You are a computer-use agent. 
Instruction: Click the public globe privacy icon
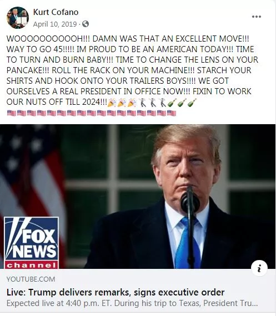[86, 24]
